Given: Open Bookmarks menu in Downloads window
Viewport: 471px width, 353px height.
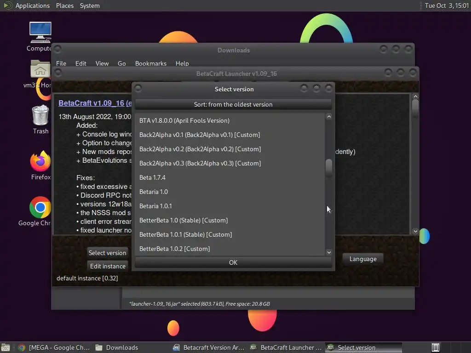Looking at the screenshot, I should pos(150,63).
